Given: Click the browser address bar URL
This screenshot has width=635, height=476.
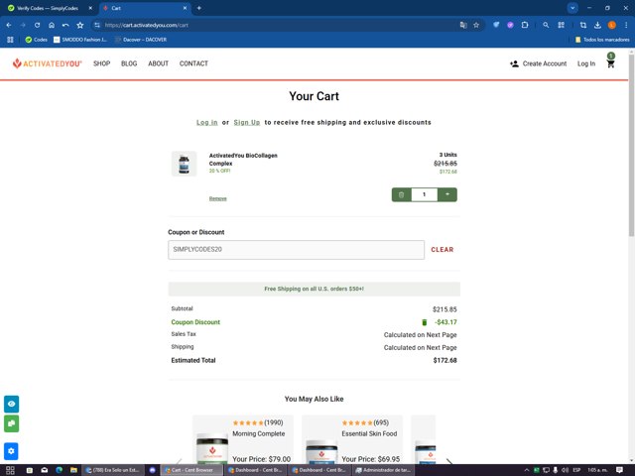Looking at the screenshot, I should (x=147, y=25).
